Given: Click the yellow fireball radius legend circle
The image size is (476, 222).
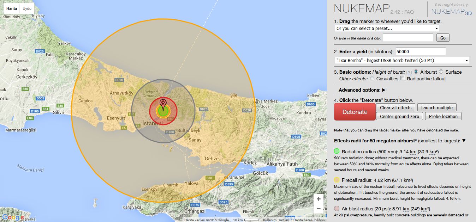Looking at the screenshot, I should 337,180.
